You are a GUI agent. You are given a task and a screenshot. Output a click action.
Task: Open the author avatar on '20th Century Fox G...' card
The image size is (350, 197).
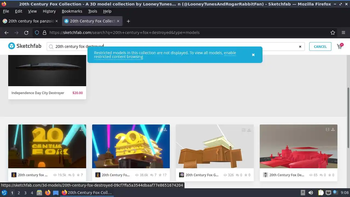(x=182, y=175)
